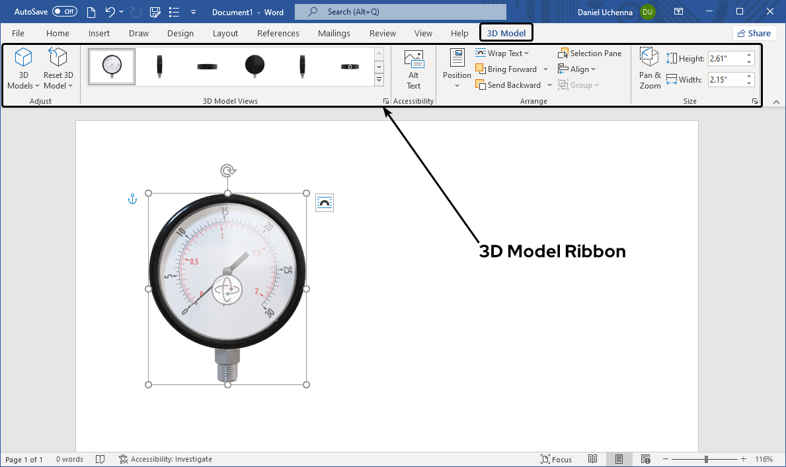Open the Alt Text pane

(x=413, y=68)
